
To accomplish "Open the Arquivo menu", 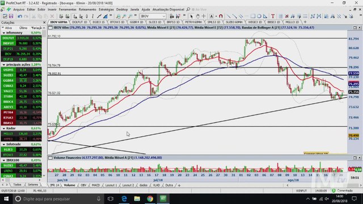I will (x=19, y=10).
